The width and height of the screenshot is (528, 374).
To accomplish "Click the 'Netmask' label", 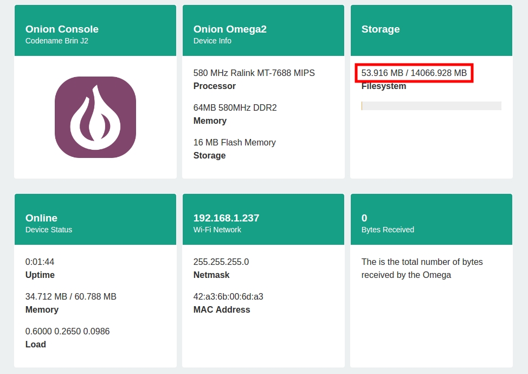I will 211,275.
